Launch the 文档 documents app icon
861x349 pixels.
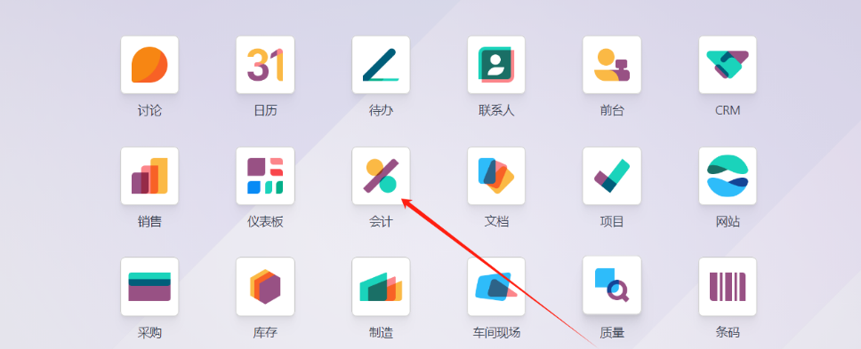pos(496,176)
